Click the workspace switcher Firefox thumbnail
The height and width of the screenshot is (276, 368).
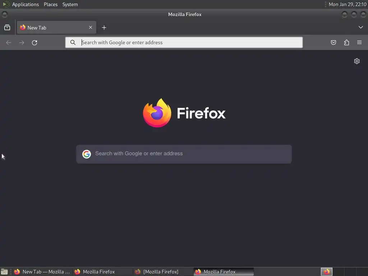(327, 272)
